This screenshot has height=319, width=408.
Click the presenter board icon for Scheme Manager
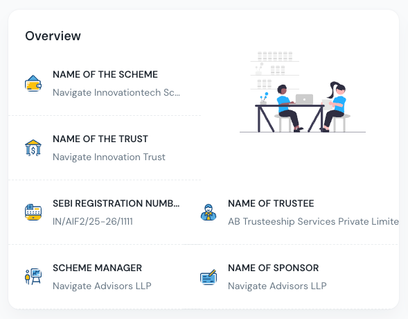click(33, 277)
